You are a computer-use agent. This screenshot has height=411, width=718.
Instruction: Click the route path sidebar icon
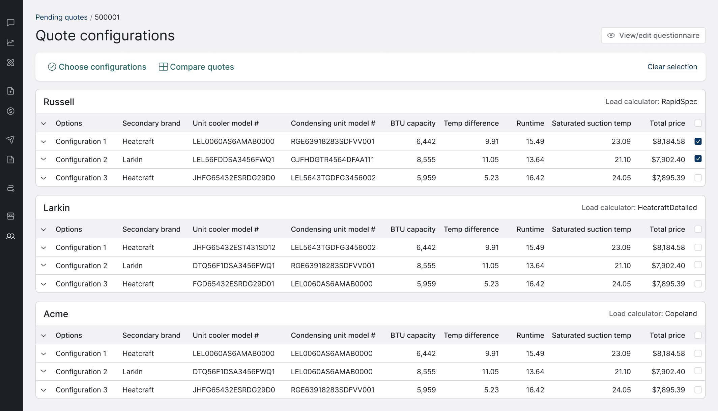click(x=10, y=188)
